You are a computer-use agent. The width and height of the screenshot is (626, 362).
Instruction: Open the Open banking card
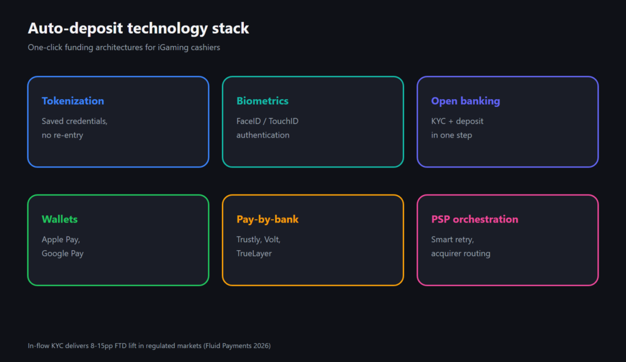coord(507,122)
